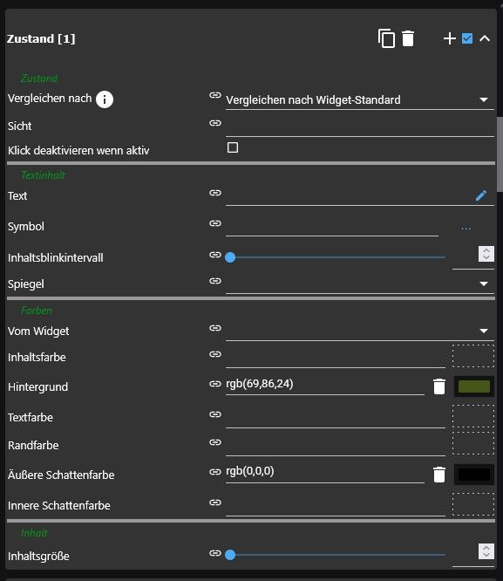Add a new state with plus icon
The height and width of the screenshot is (581, 503).
pos(449,38)
